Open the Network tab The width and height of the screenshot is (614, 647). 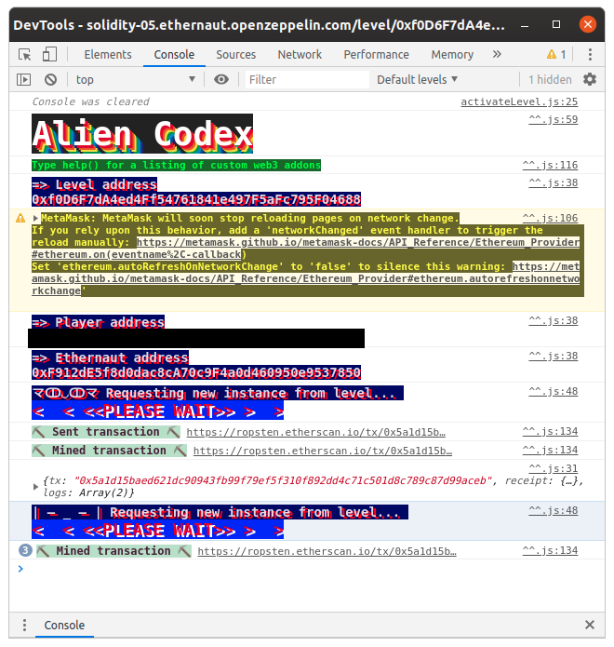coord(300,55)
